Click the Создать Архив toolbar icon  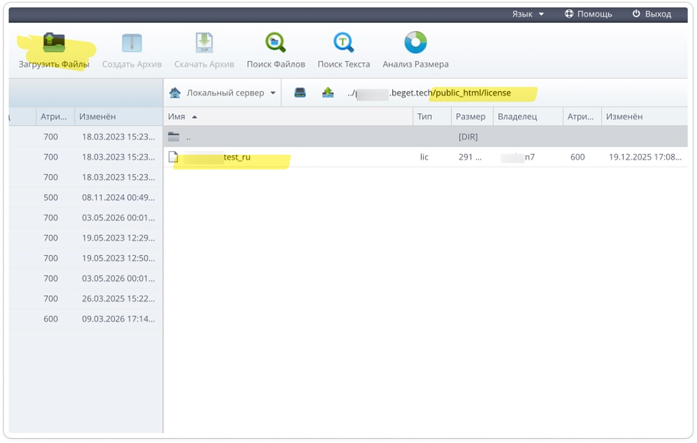coord(131,43)
